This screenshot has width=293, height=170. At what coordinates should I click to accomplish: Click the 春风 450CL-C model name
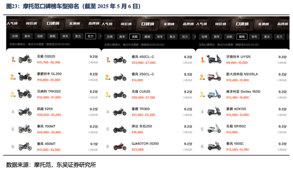143,57
